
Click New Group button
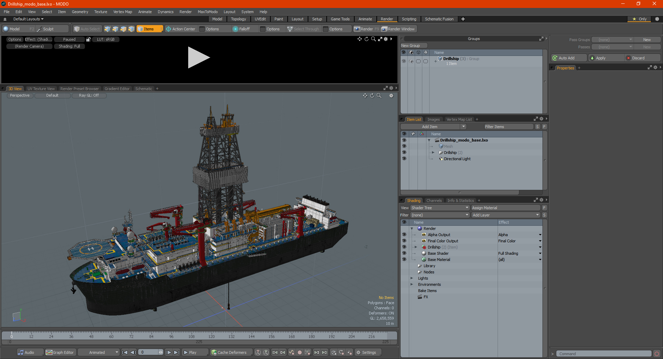(414, 46)
